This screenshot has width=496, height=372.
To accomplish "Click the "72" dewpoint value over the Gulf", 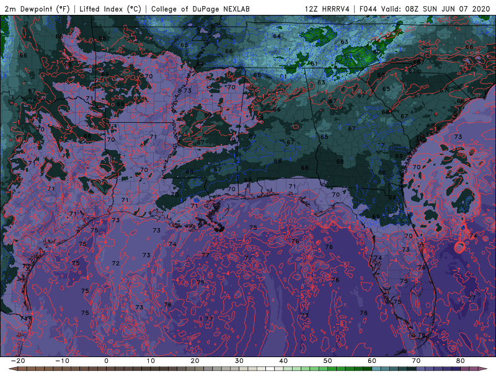I will [x=116, y=263].
